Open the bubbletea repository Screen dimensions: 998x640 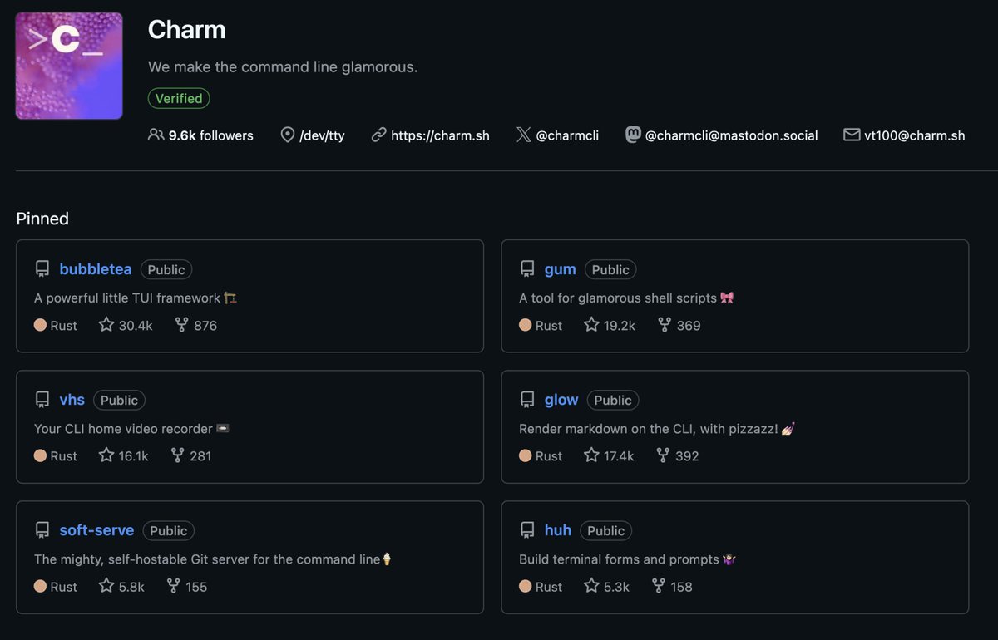click(x=96, y=269)
